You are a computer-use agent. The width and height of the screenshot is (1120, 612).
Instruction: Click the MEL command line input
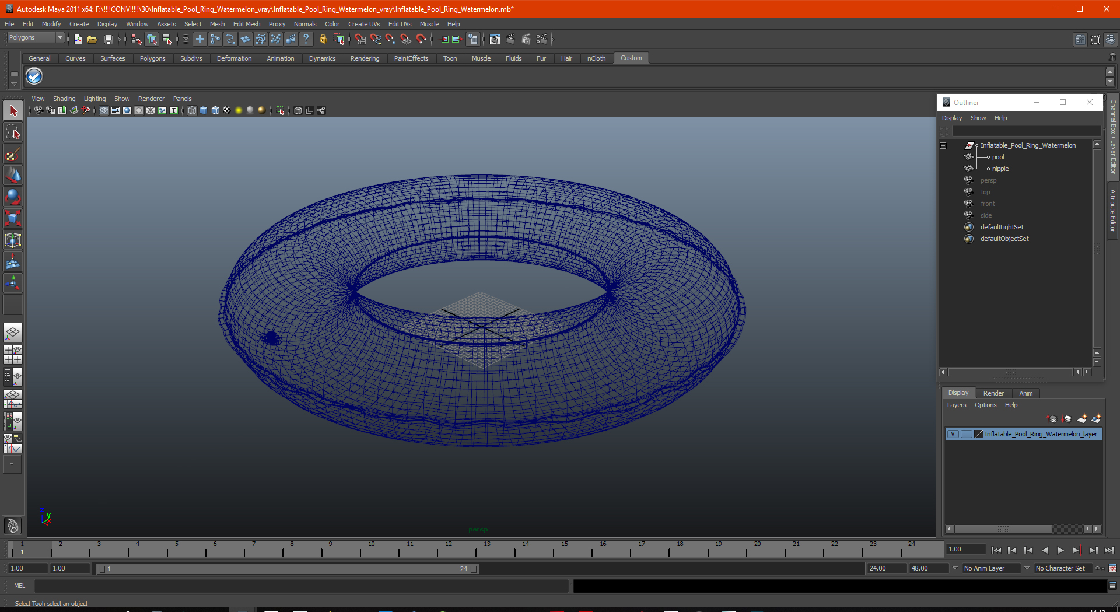302,586
